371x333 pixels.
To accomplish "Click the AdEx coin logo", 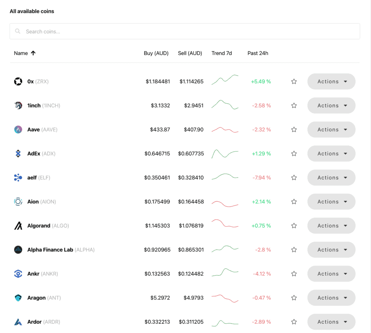I will (18, 154).
